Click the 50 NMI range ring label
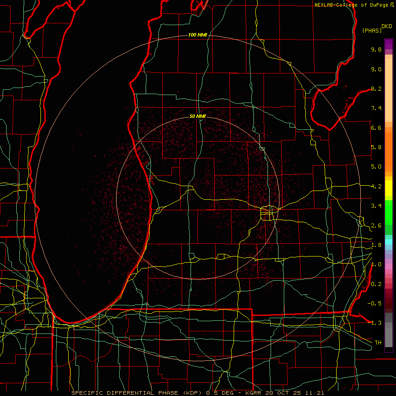This screenshot has height=396, width=396. [198, 116]
